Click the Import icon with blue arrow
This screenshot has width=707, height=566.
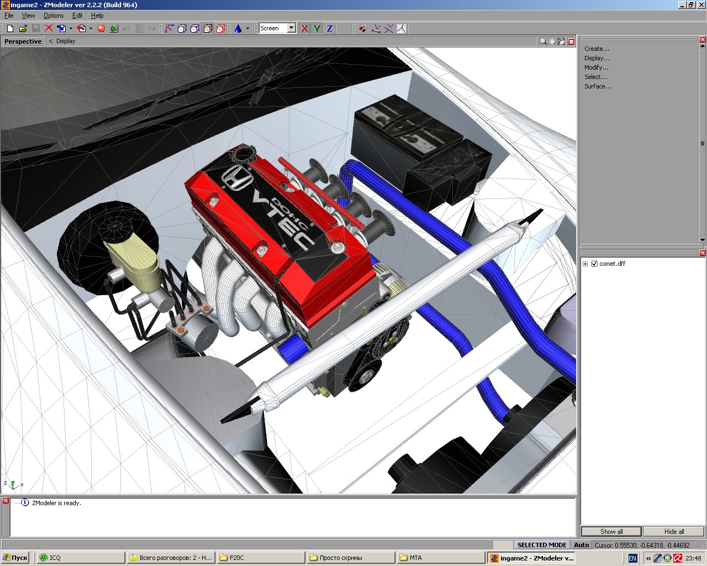click(x=61, y=28)
